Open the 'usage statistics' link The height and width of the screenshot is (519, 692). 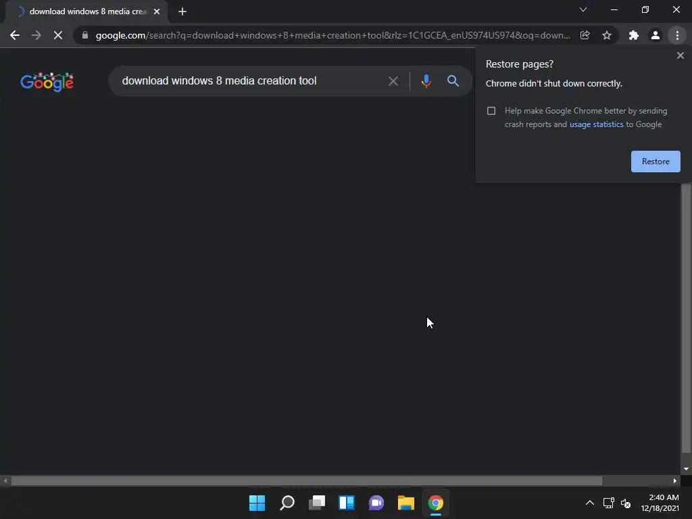coord(596,124)
